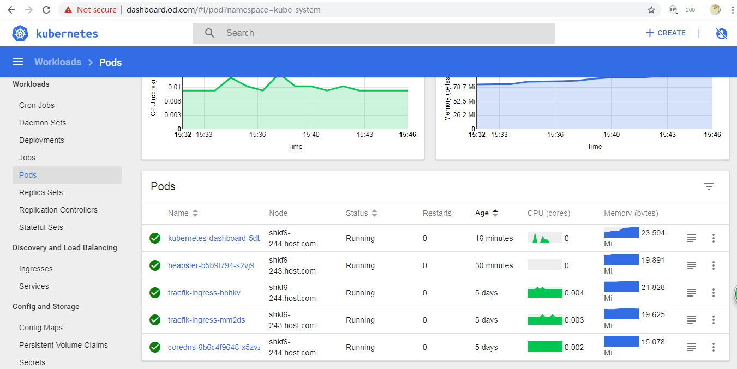The image size is (737, 369).
Task: Open Replication Controllers in sidebar
Action: pos(58,210)
